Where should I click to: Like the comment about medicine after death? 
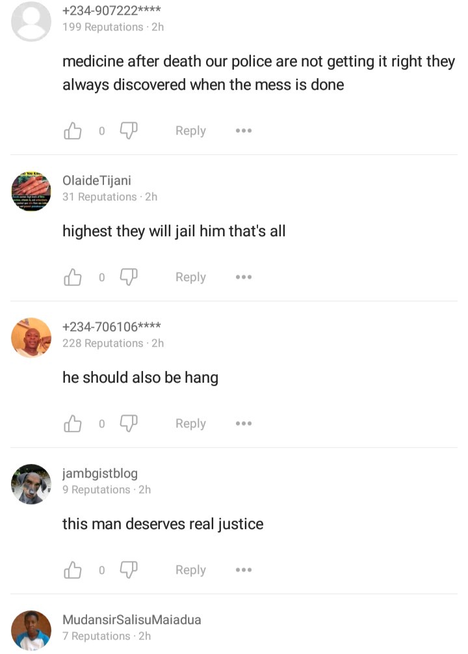pyautogui.click(x=73, y=131)
